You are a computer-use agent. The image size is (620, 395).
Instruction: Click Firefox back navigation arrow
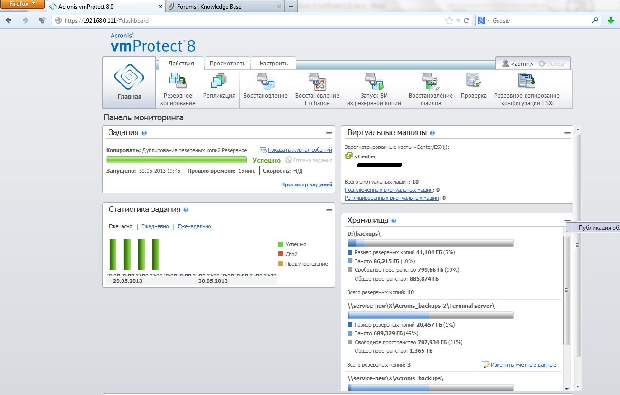click(x=9, y=20)
